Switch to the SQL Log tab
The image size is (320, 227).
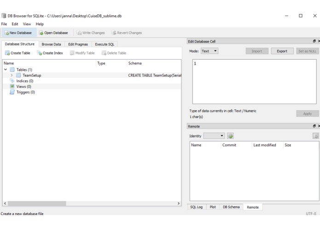[x=197, y=207]
